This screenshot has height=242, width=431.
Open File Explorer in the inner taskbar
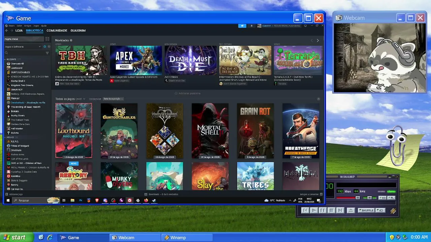pos(72,200)
